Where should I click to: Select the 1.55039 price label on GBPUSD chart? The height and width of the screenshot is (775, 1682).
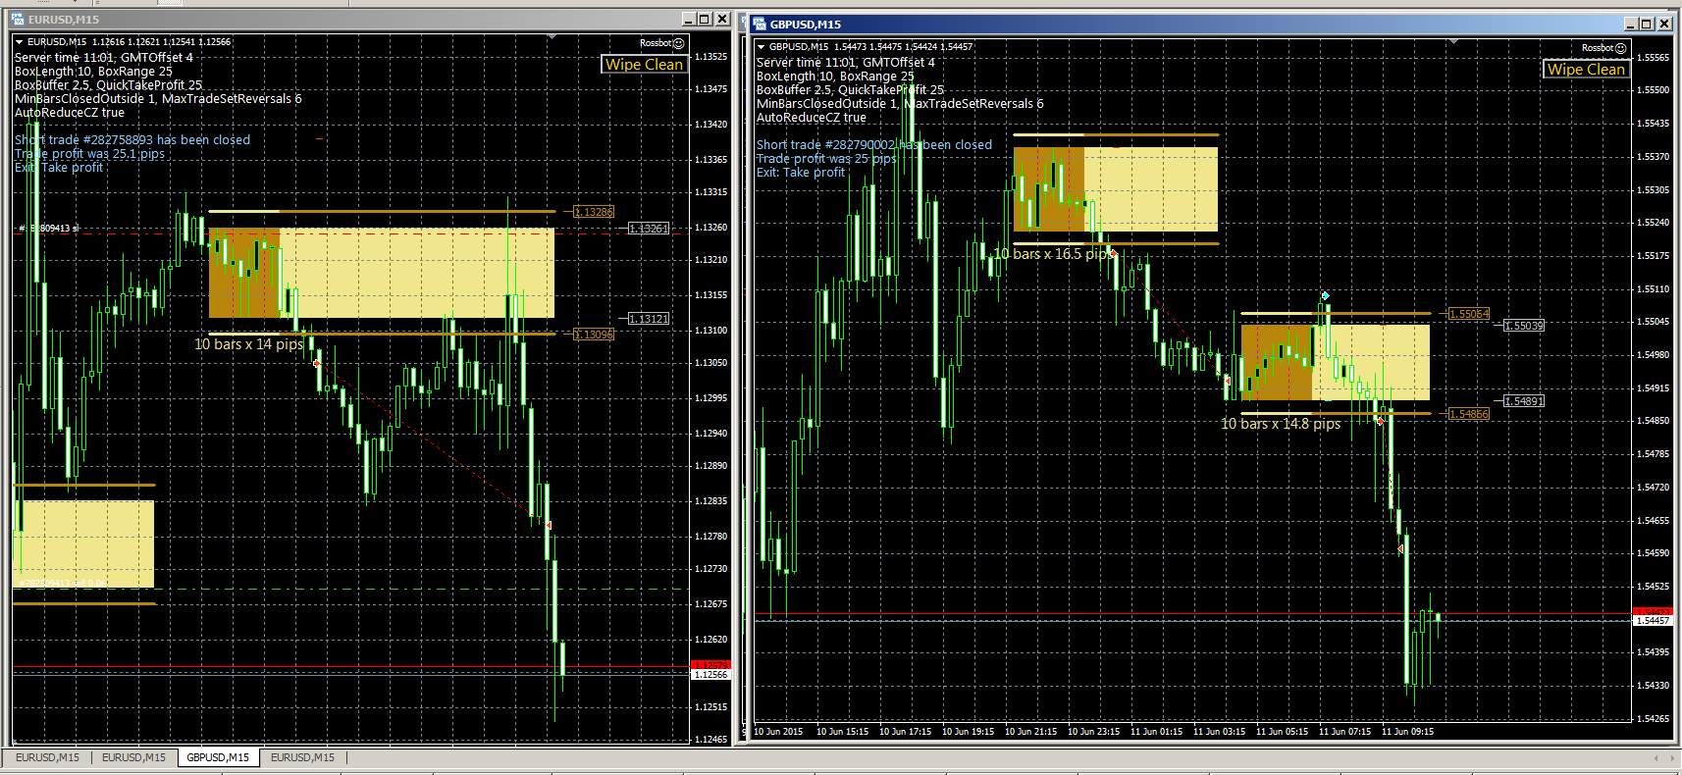click(x=1524, y=325)
